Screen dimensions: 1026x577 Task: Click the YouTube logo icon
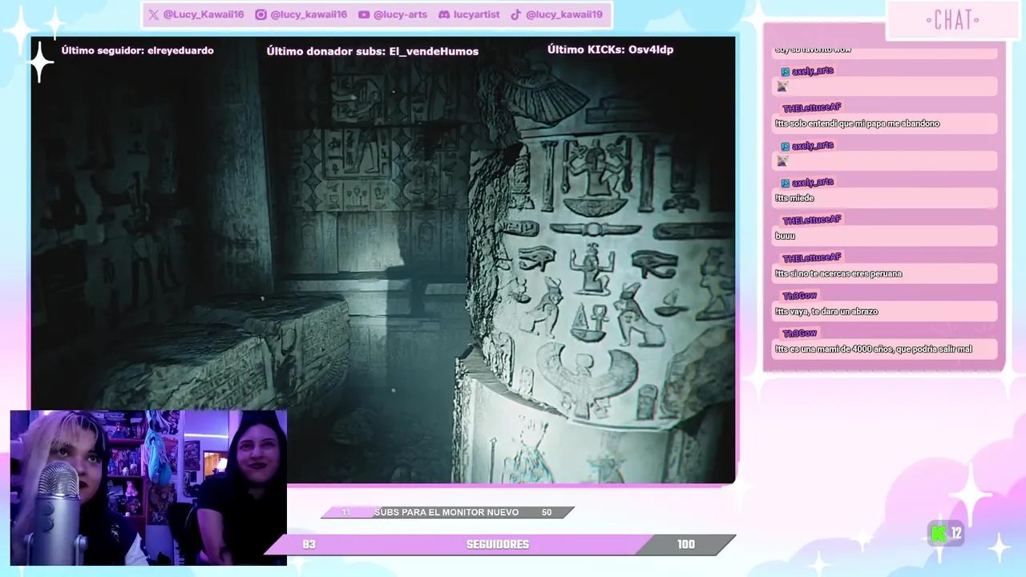point(364,14)
